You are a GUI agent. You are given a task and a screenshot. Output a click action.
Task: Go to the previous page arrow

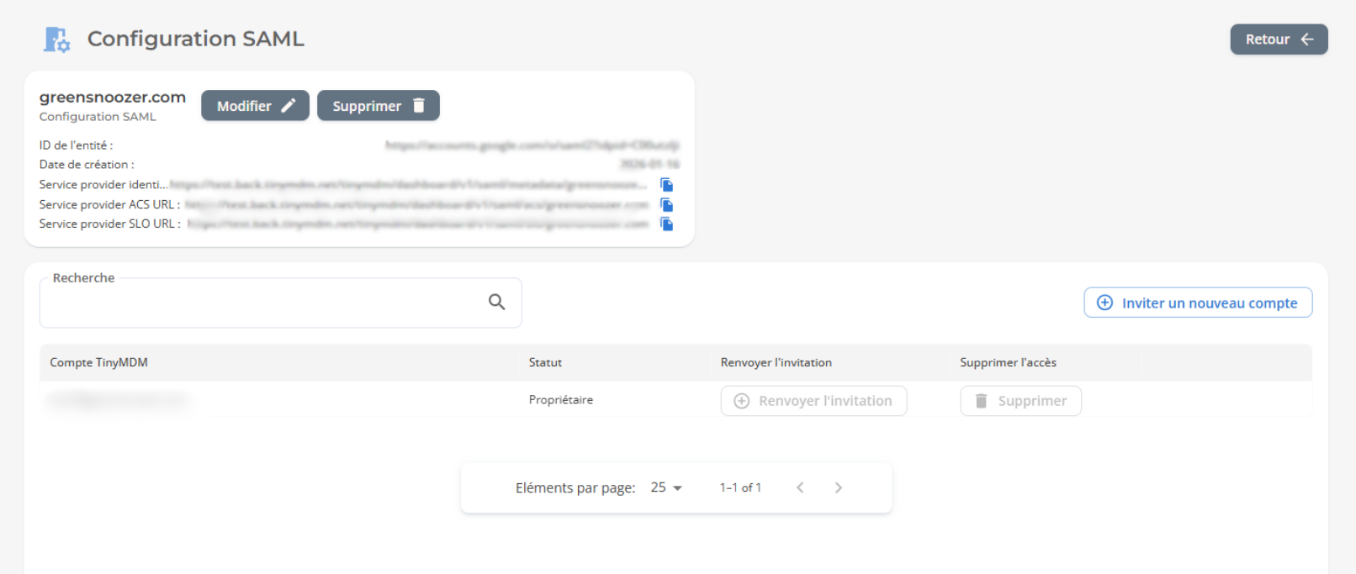[800, 487]
